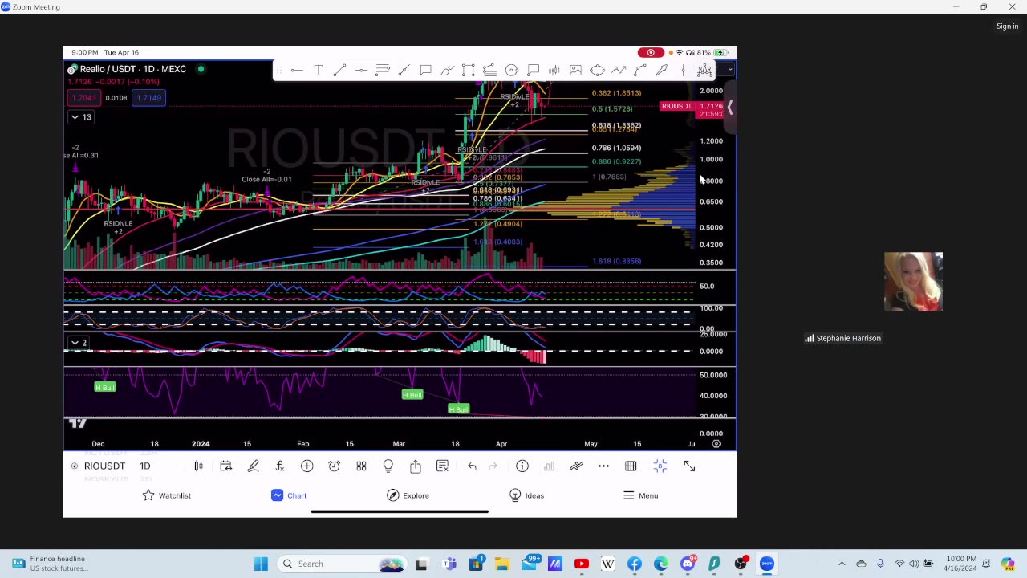The image size is (1027, 578).
Task: Open the ideas lightbulb in bottom toolbar
Action: [x=388, y=466]
